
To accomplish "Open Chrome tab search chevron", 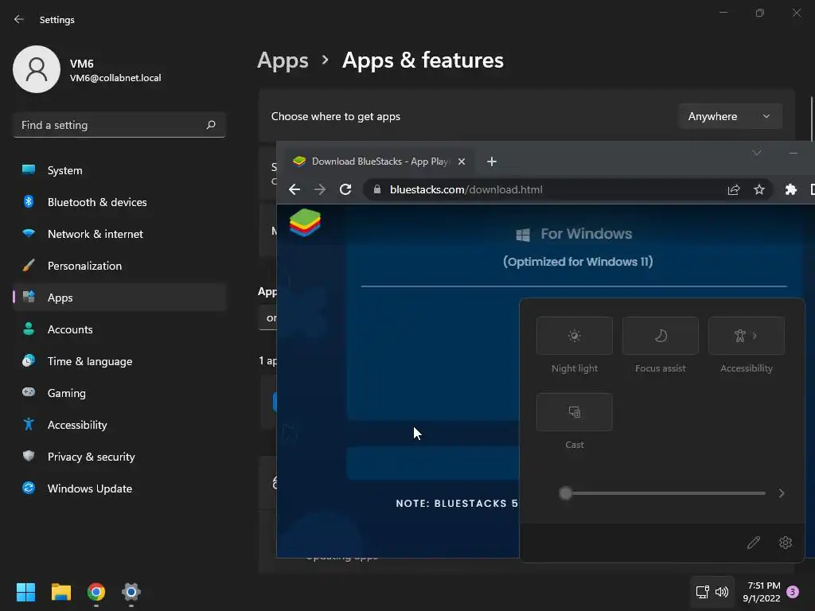I will click(x=757, y=152).
